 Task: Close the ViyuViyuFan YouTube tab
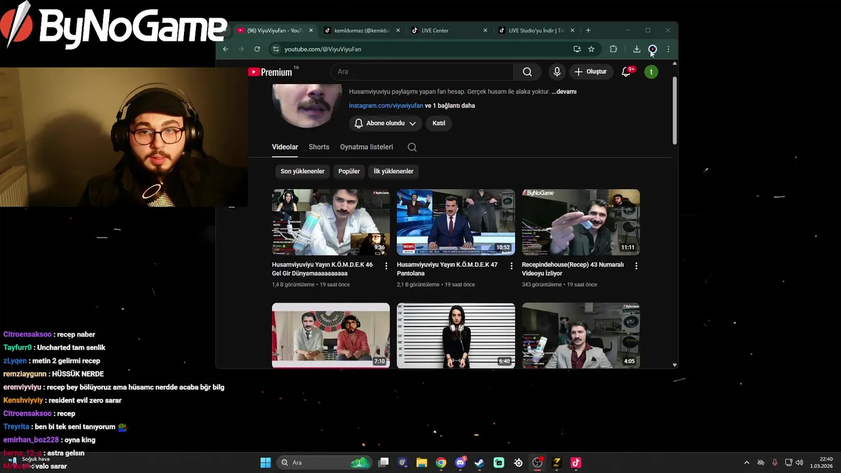[x=311, y=30]
